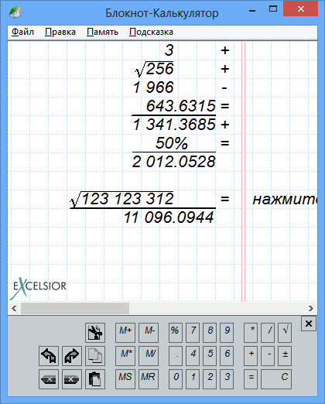Viewport: 325px width, 404px height.
Task: Maximize the Блокнот-Калькулятор window
Action: pyautogui.click(x=273, y=9)
